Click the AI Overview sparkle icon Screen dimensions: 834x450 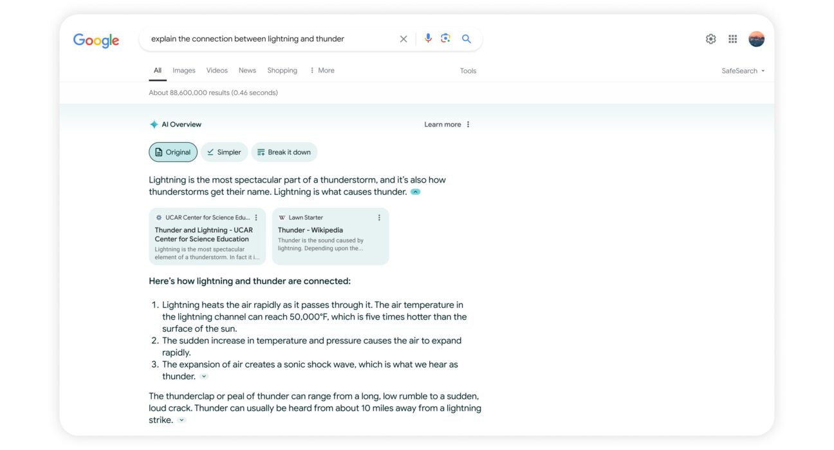[x=154, y=125]
